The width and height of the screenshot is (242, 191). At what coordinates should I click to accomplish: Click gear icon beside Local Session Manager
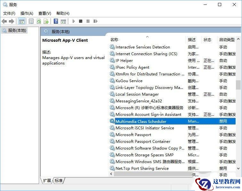tap(112, 94)
